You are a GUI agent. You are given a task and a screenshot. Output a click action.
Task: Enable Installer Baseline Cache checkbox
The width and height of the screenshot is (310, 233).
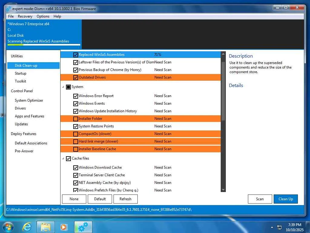[75, 149]
